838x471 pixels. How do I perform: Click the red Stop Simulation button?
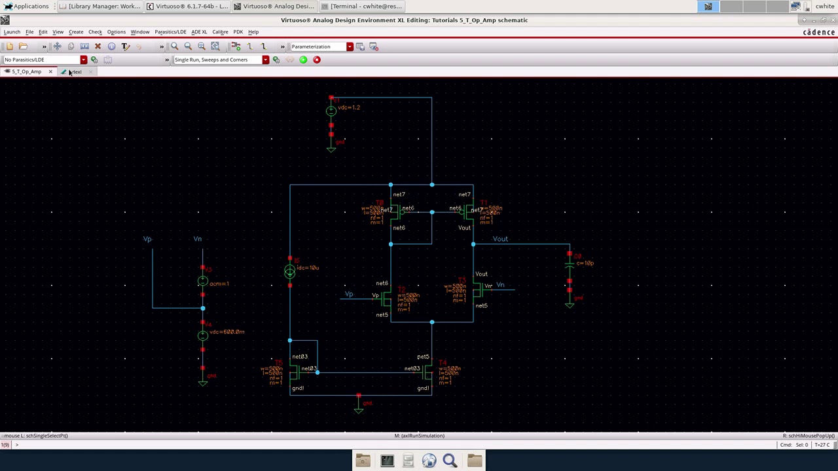click(317, 60)
